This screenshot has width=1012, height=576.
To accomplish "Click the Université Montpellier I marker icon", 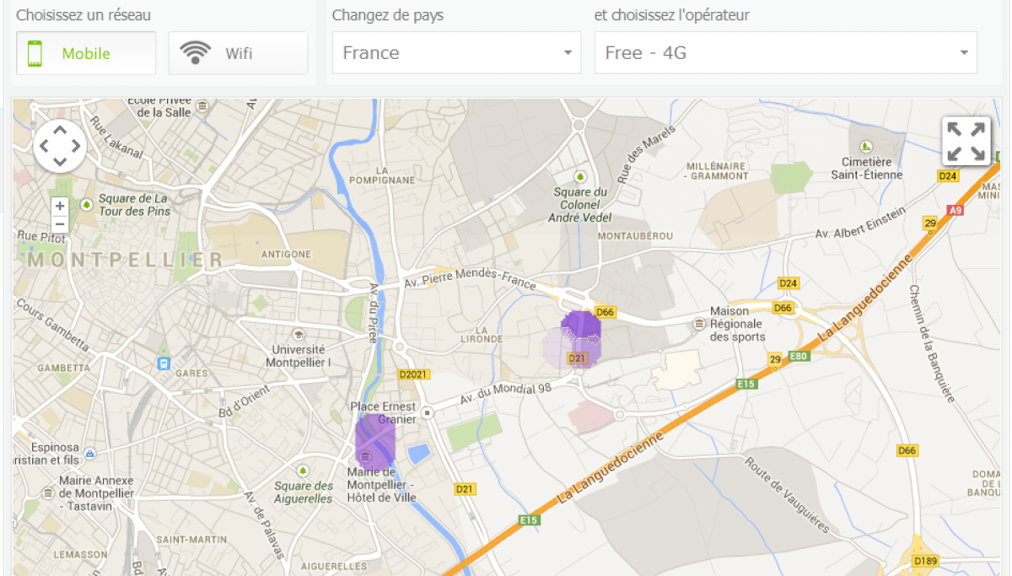I will [x=299, y=335].
